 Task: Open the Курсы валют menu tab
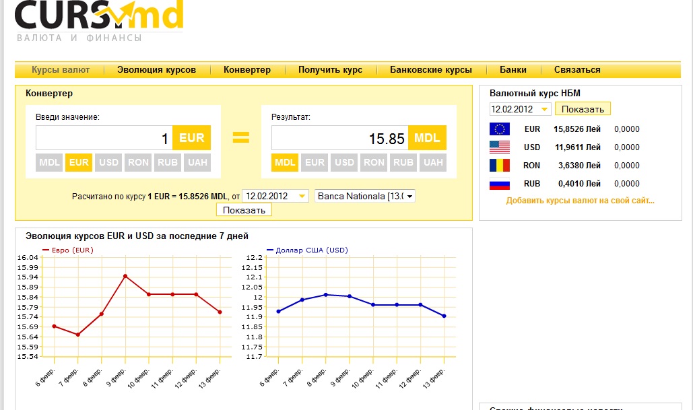coord(61,70)
